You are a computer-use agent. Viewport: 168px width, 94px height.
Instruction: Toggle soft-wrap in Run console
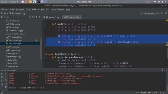[x=6, y=80]
